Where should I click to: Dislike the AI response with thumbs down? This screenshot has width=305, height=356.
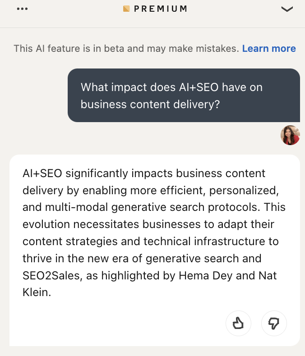[x=274, y=323]
